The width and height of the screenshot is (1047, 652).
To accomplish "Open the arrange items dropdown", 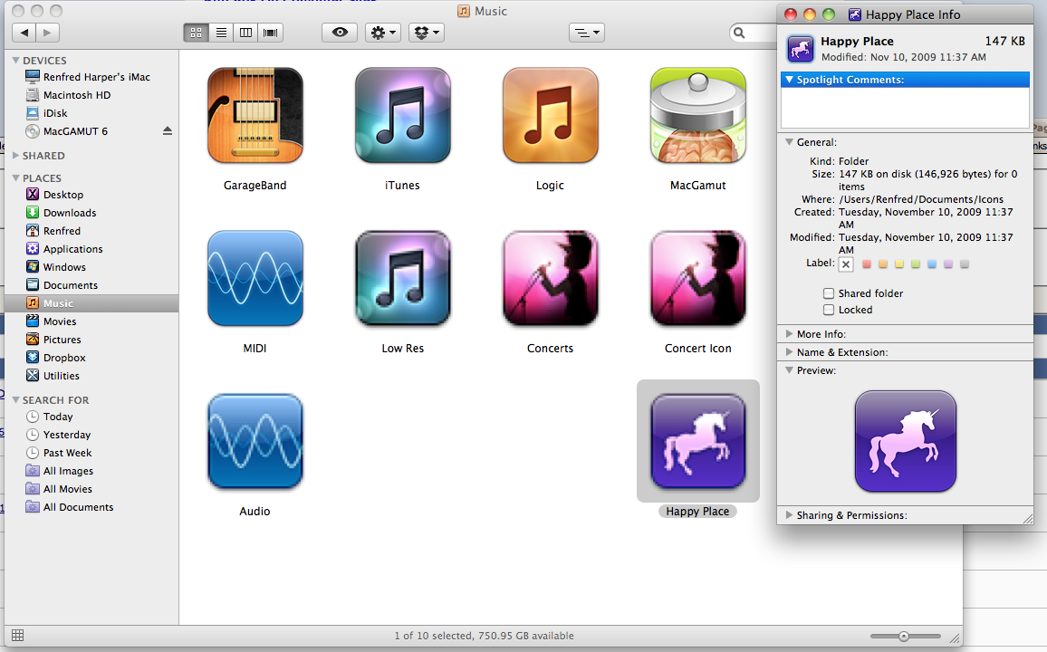I will pos(587,32).
